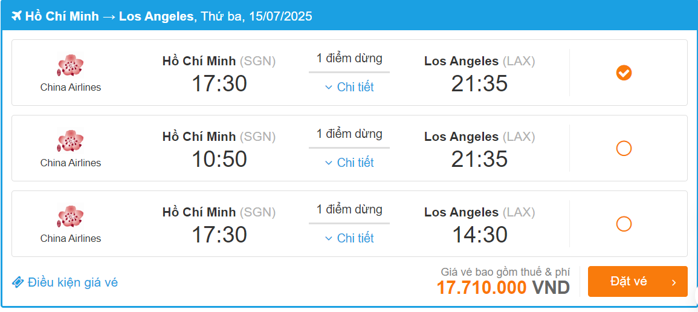Expand Chi tiết for the first flight
The width and height of the screenshot is (698, 312).
[355, 87]
